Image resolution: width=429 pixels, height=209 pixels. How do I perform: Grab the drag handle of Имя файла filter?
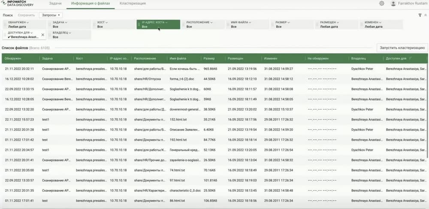click(228, 24)
